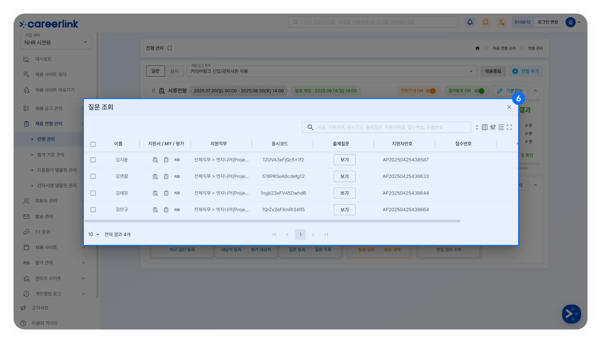This screenshot has width=601, height=343.
Task: Jump to the last results page
Action: (x=326, y=235)
